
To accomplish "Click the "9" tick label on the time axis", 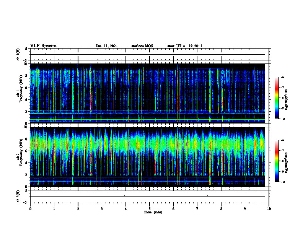I will tap(245, 209).
